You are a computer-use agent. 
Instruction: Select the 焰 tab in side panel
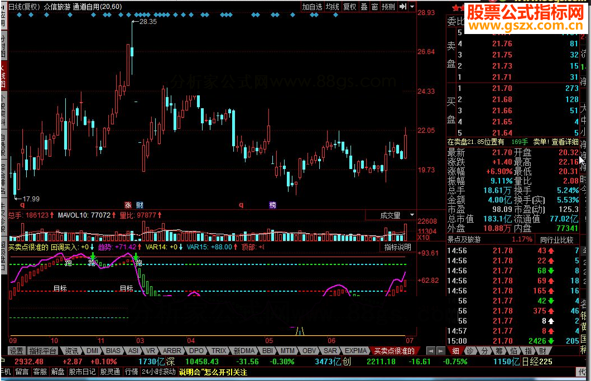[513, 351]
